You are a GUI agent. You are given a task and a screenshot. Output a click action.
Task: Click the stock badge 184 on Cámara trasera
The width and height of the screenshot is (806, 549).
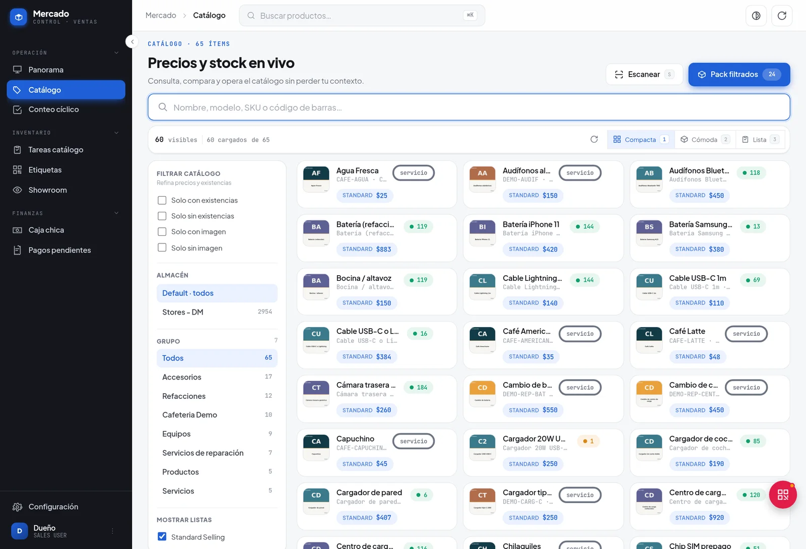click(x=419, y=387)
